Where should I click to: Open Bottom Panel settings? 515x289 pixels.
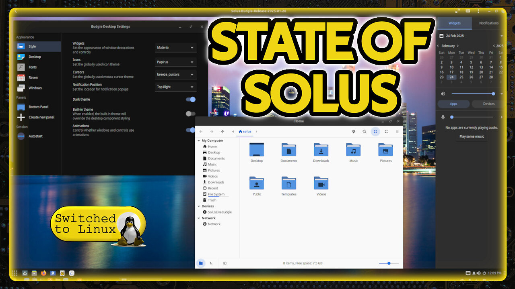(x=38, y=107)
